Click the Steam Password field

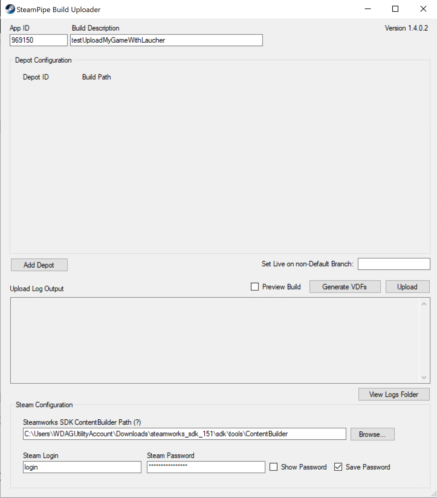(x=206, y=467)
